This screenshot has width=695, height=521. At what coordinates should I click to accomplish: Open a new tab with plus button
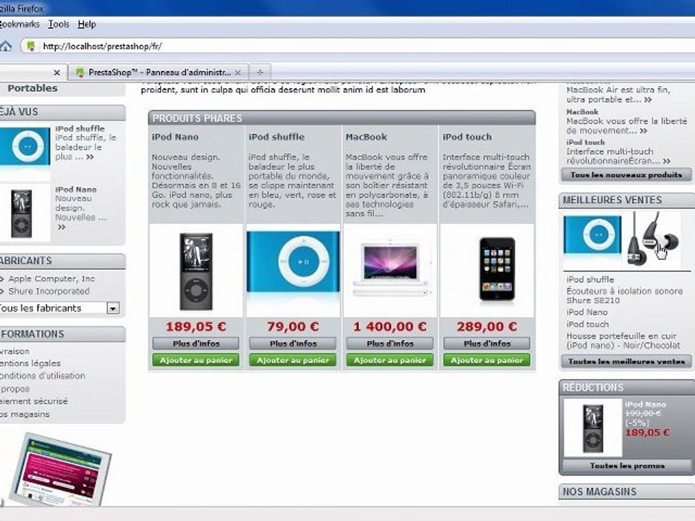[260, 72]
